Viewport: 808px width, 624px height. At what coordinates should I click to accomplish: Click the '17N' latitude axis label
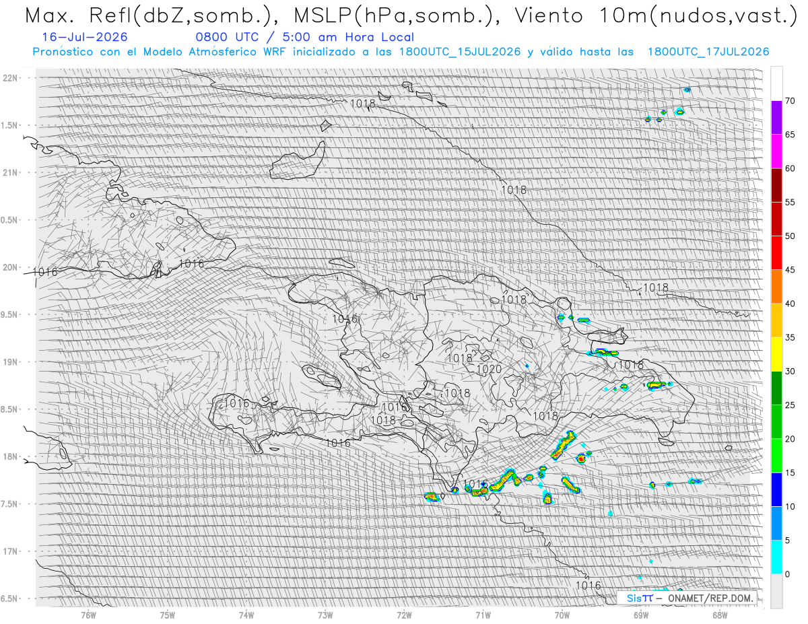coord(10,551)
